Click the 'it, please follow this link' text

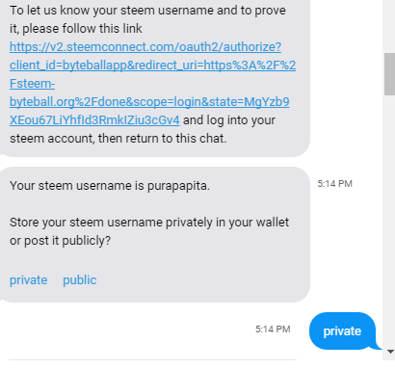click(76, 29)
